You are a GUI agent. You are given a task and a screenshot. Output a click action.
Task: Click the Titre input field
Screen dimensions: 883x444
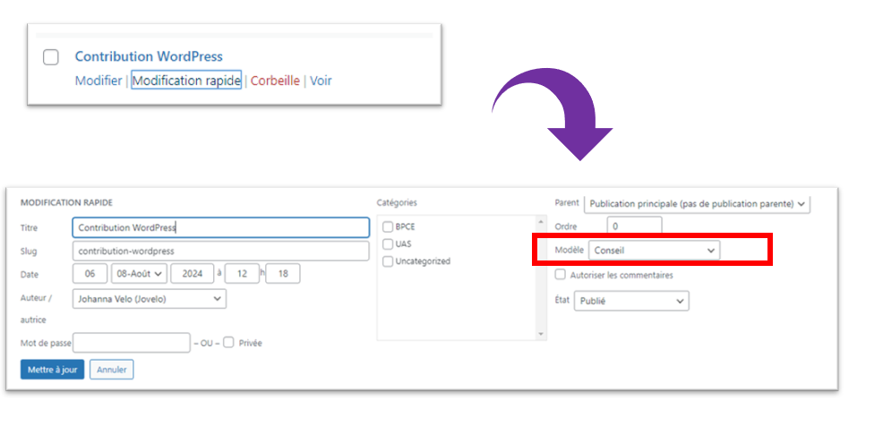pyautogui.click(x=220, y=227)
